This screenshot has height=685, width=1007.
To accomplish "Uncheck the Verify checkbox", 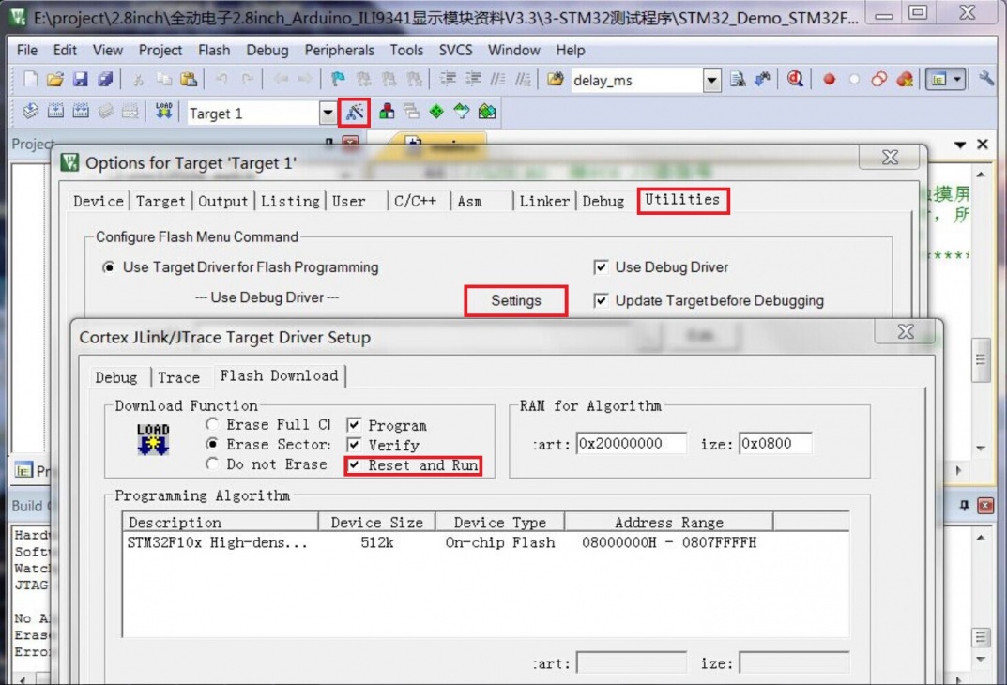I will [354, 445].
